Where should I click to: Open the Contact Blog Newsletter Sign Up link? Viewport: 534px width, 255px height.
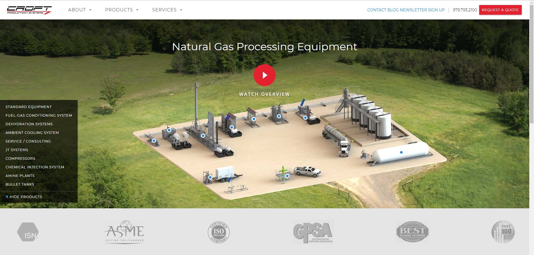(406, 10)
